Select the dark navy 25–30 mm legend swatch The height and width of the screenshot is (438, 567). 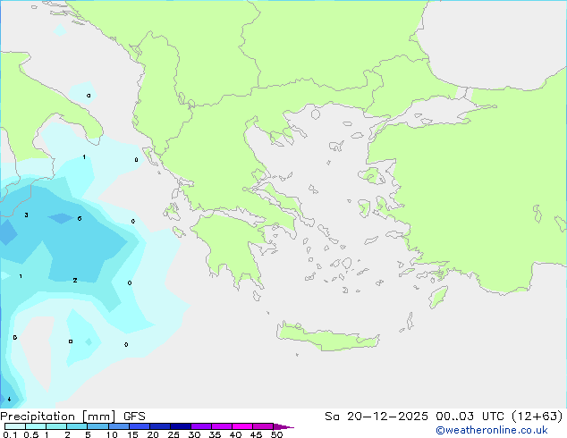point(180,426)
